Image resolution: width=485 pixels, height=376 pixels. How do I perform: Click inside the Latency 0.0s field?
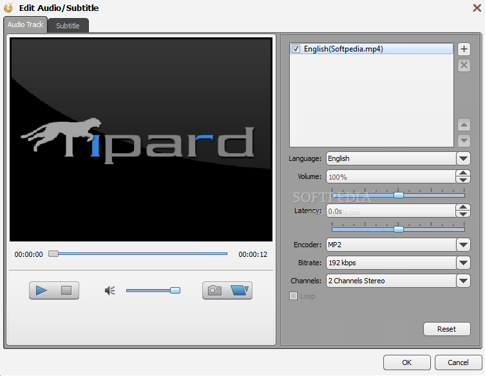coord(391,211)
